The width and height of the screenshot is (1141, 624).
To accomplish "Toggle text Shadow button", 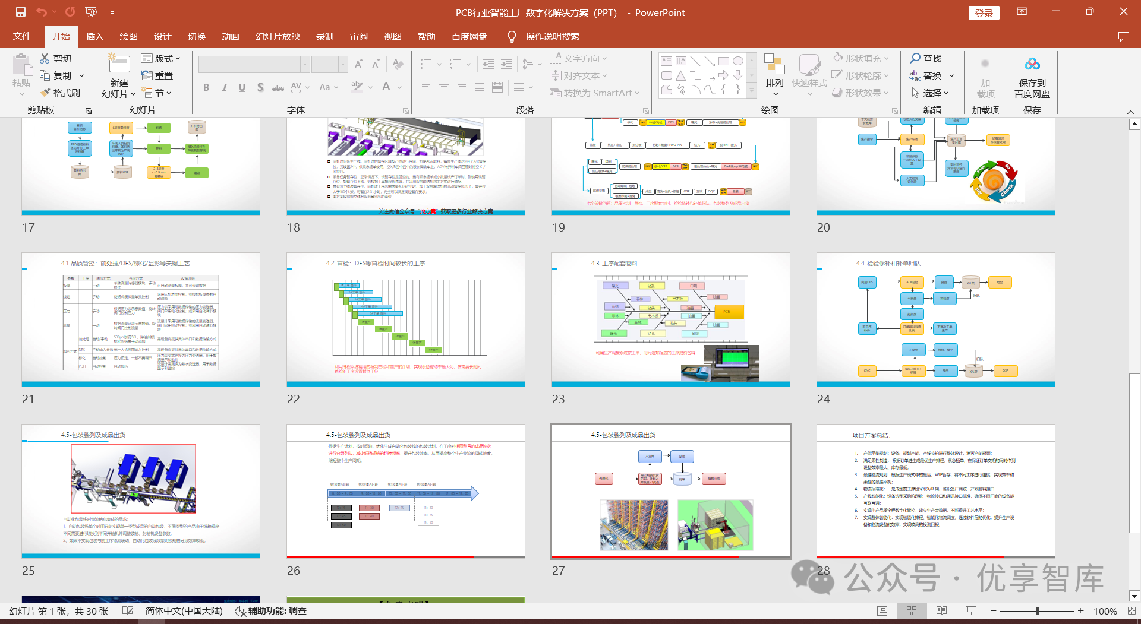I will 260,87.
